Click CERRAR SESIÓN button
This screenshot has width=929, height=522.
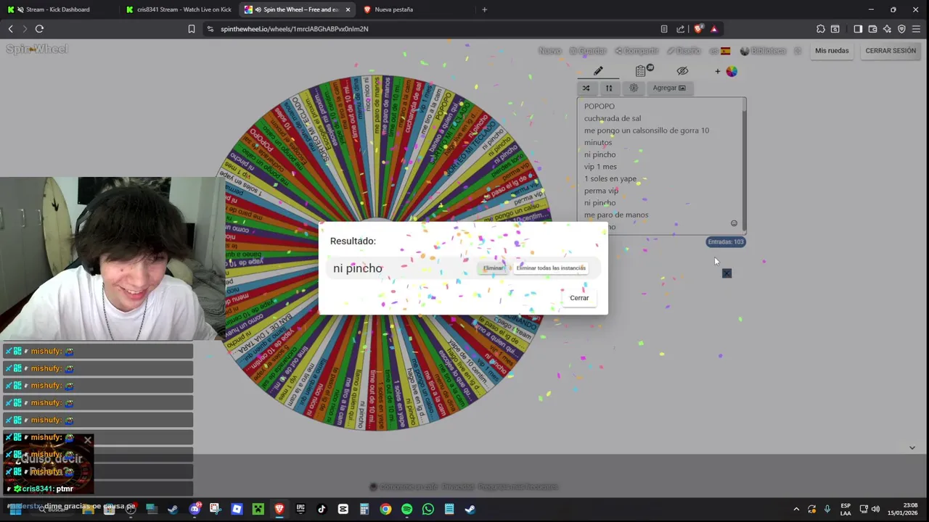coord(891,51)
